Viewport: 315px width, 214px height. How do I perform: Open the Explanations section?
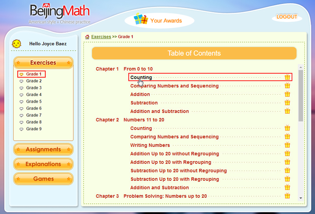(43, 164)
